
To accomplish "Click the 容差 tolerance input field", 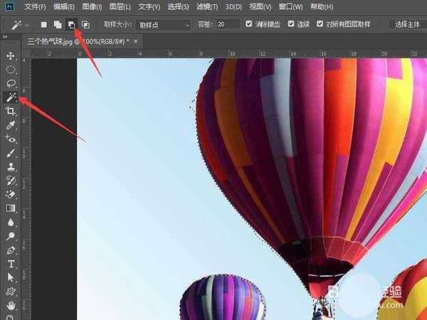I will pyautogui.click(x=228, y=24).
